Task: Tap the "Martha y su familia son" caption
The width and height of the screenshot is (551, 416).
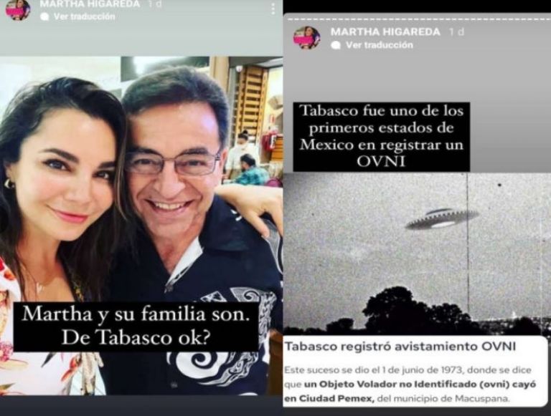Action: 136,326
